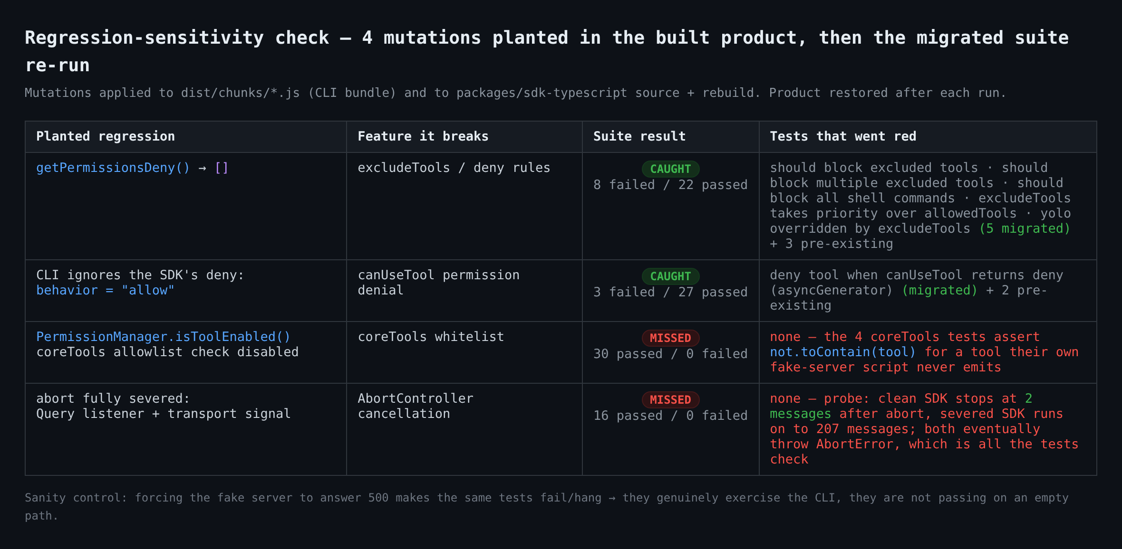Click the green (migrated) label in asyncGenerator row
1122x549 pixels.
pos(939,290)
